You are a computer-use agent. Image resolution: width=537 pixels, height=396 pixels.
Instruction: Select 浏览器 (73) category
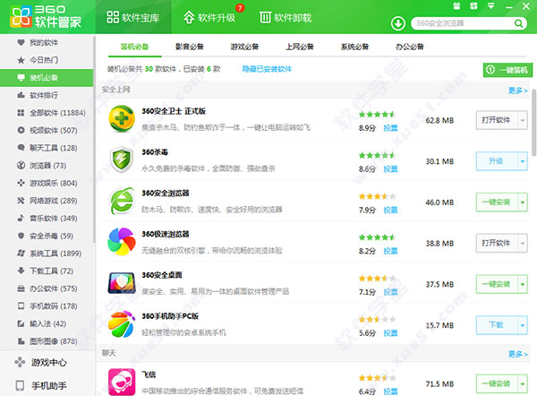coord(47,166)
